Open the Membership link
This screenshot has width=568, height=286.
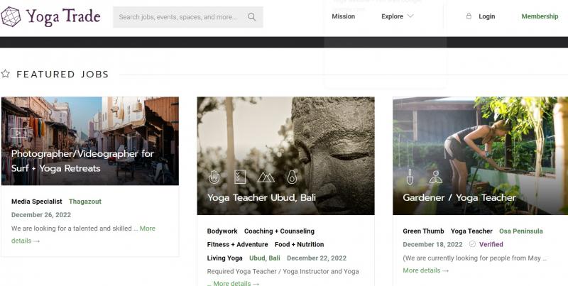[540, 16]
